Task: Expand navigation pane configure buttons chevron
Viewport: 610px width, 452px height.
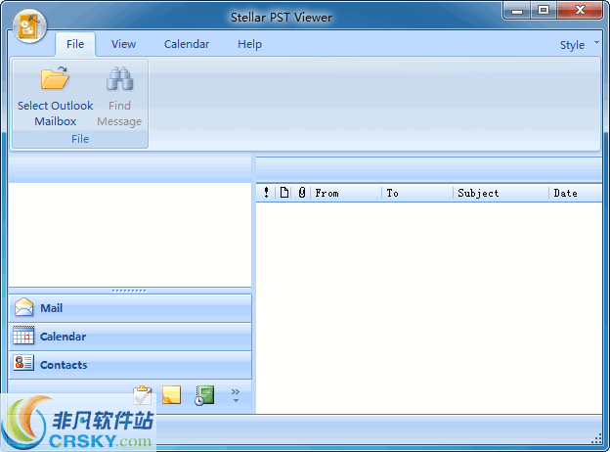Action: pyautogui.click(x=236, y=395)
